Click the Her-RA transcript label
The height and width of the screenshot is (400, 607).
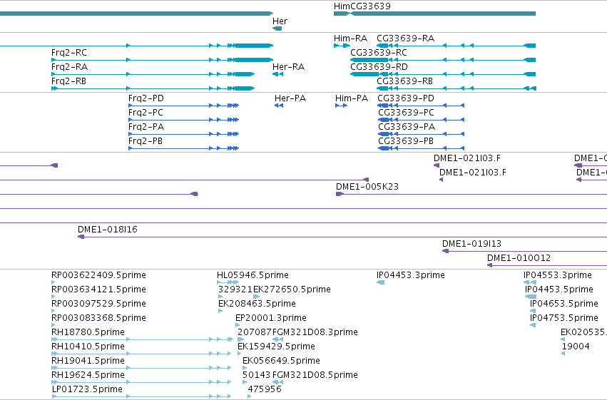(x=288, y=67)
